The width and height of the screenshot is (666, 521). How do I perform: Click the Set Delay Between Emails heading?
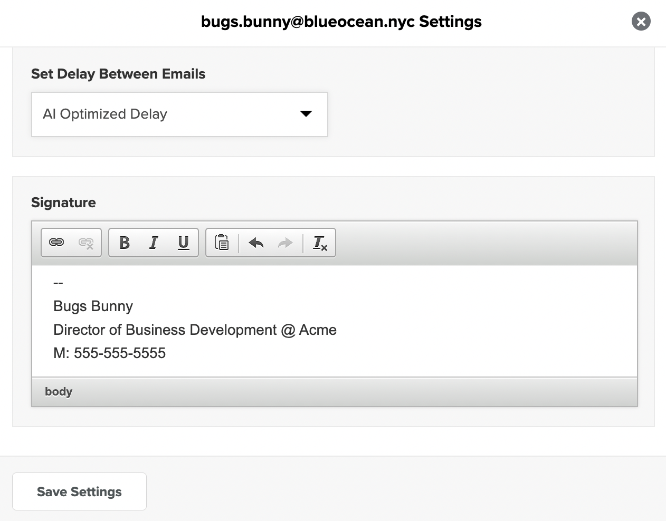(118, 74)
